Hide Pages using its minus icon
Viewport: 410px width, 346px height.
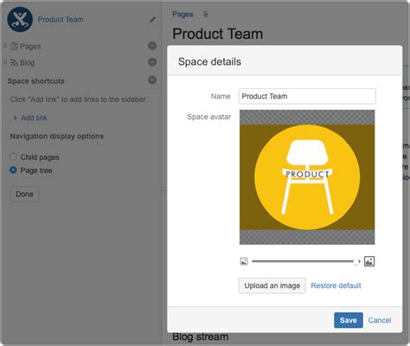(152, 46)
